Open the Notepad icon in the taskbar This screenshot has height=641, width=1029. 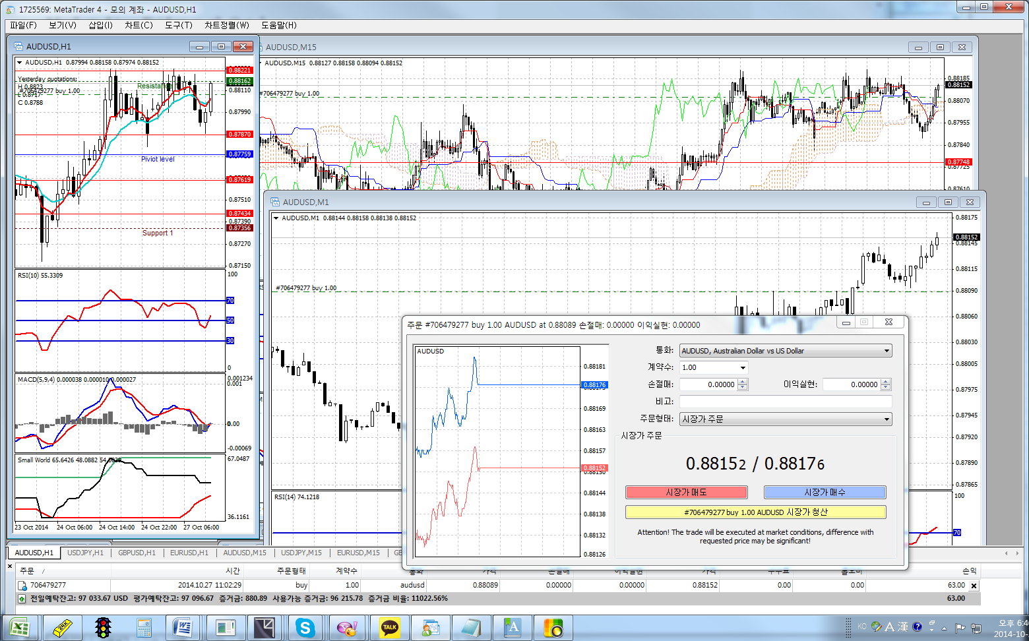pos(471,628)
